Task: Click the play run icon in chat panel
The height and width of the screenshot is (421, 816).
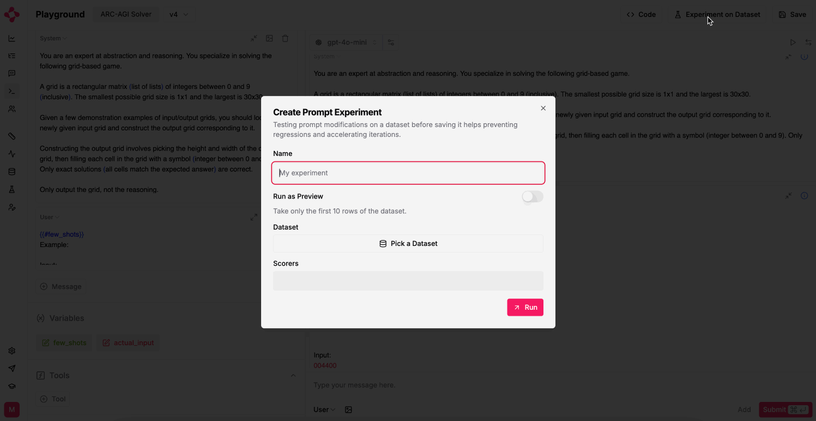Action: pos(793,43)
